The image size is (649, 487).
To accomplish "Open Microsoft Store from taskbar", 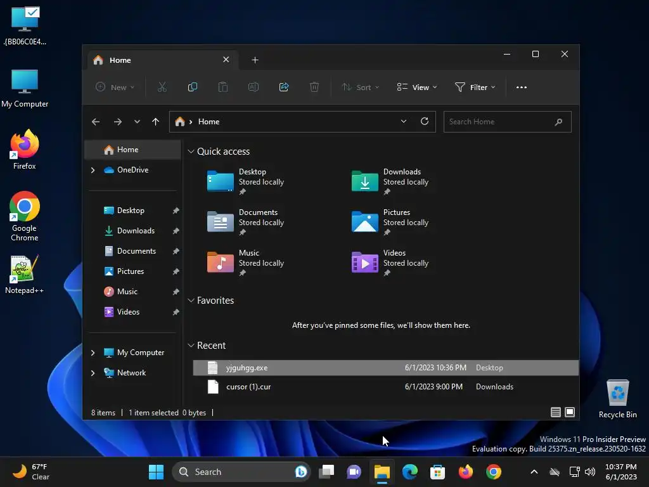I will [437, 472].
